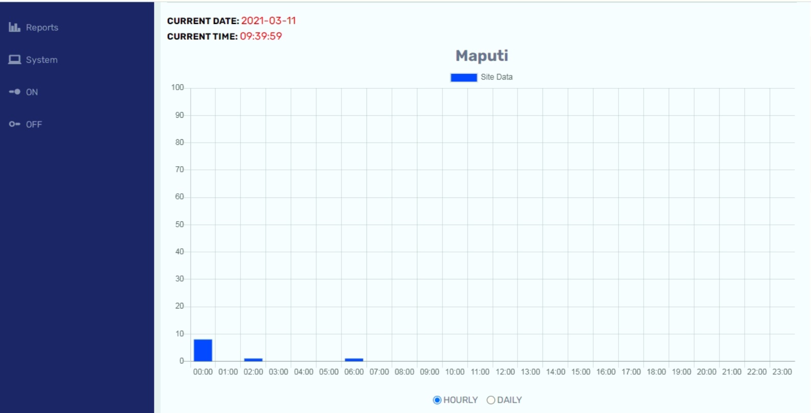The image size is (811, 413).
Task: Click the 23:00 x-axis label
Action: pyautogui.click(x=781, y=372)
